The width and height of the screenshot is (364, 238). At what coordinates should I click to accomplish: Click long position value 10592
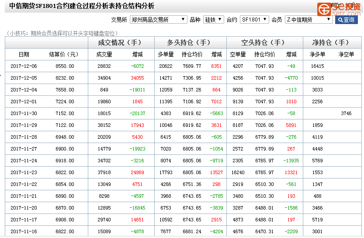tap(166, 220)
